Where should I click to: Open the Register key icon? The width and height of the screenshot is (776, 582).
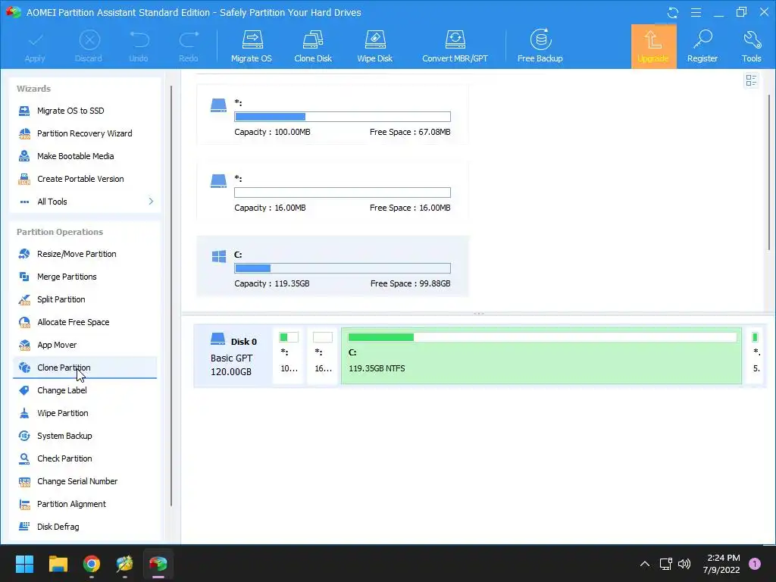[x=702, y=46]
